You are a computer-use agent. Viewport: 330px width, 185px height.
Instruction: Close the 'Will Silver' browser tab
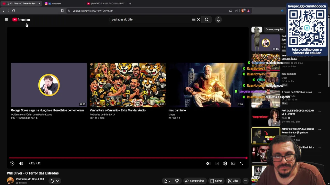[39, 4]
